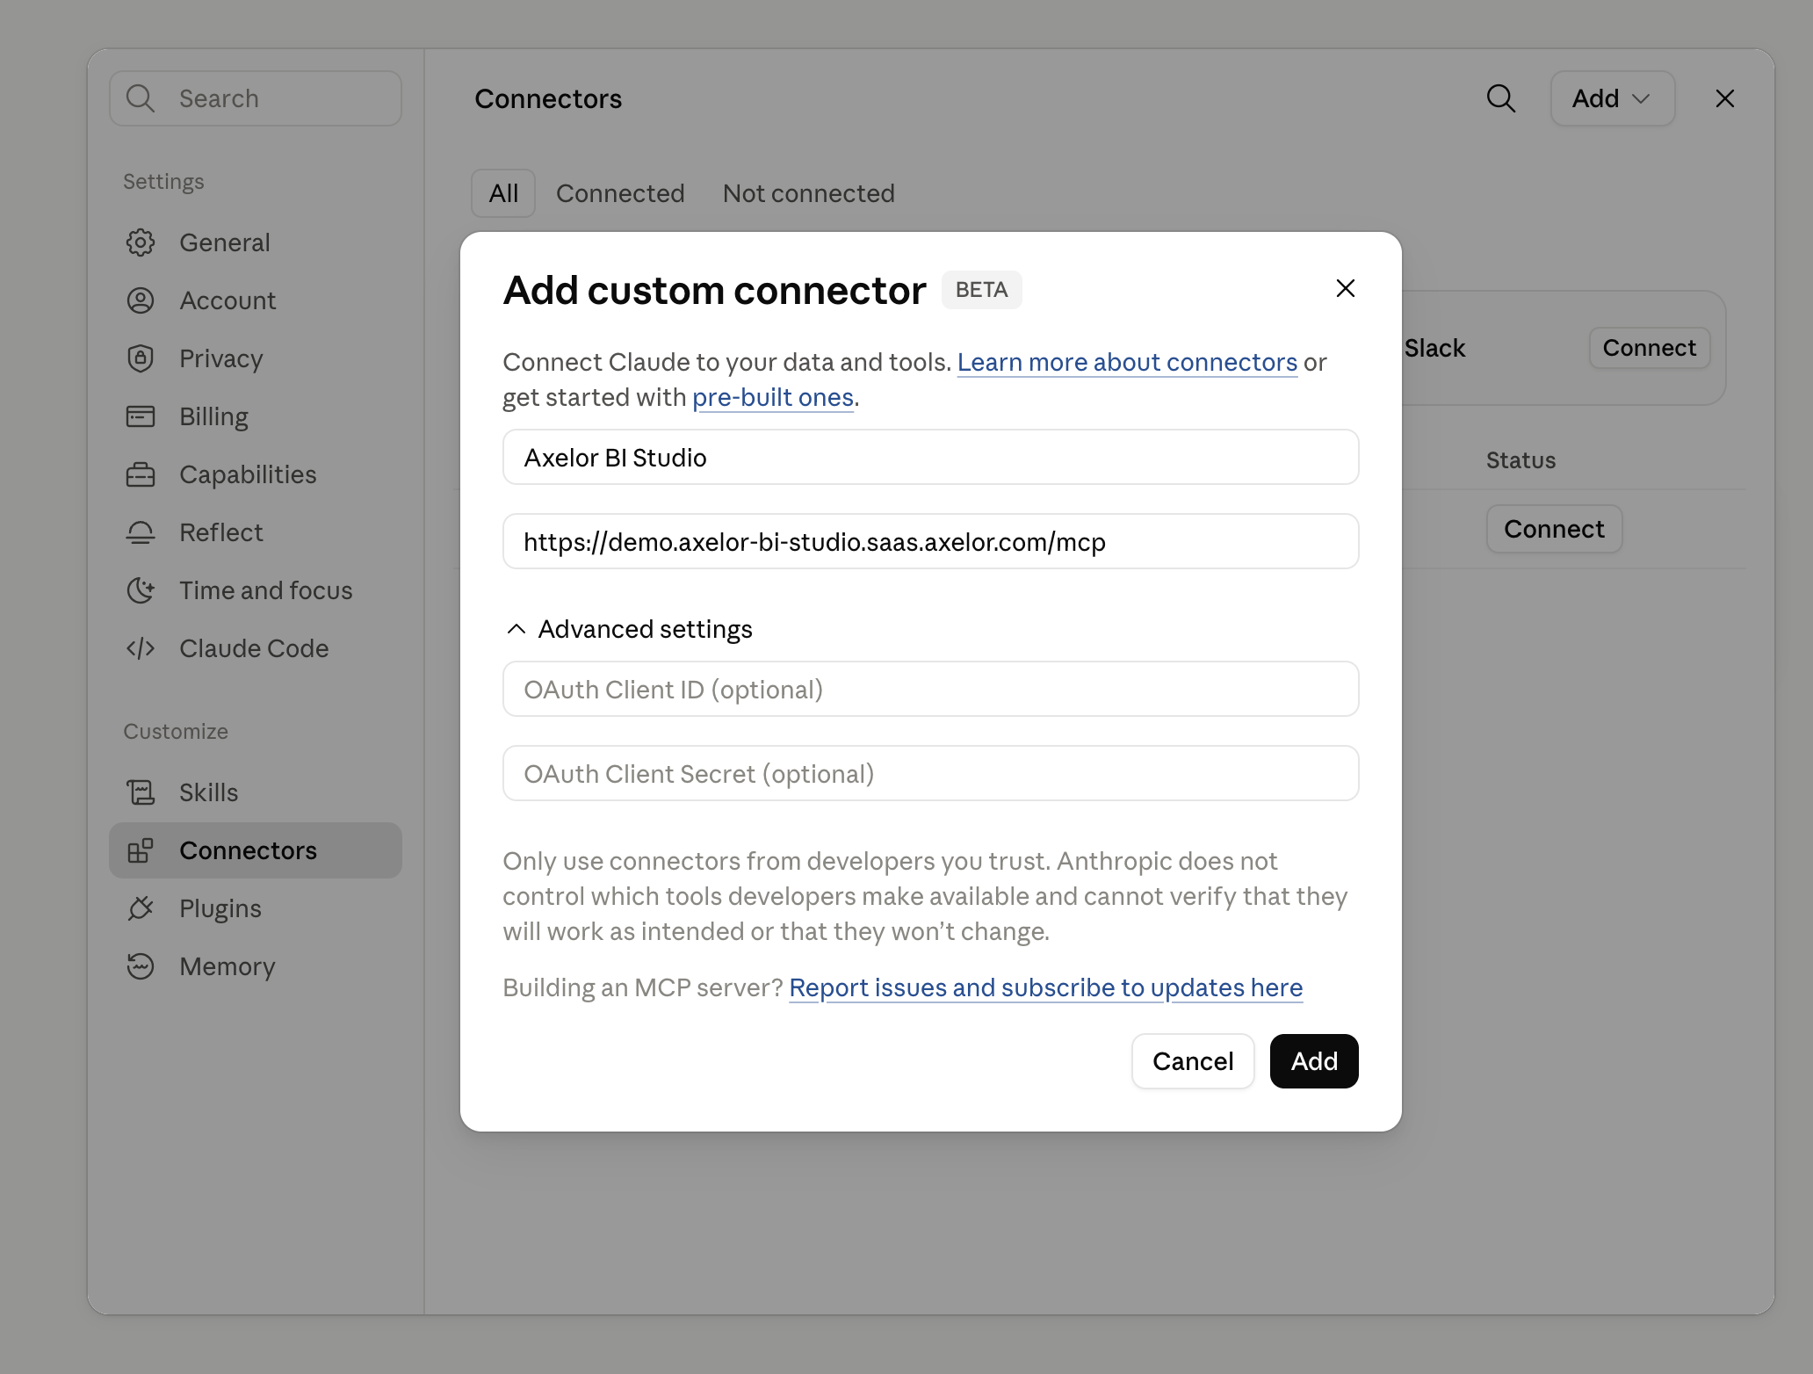Collapse the Advanced settings section

pos(630,629)
